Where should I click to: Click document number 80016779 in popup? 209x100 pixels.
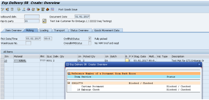[x=77, y=83]
